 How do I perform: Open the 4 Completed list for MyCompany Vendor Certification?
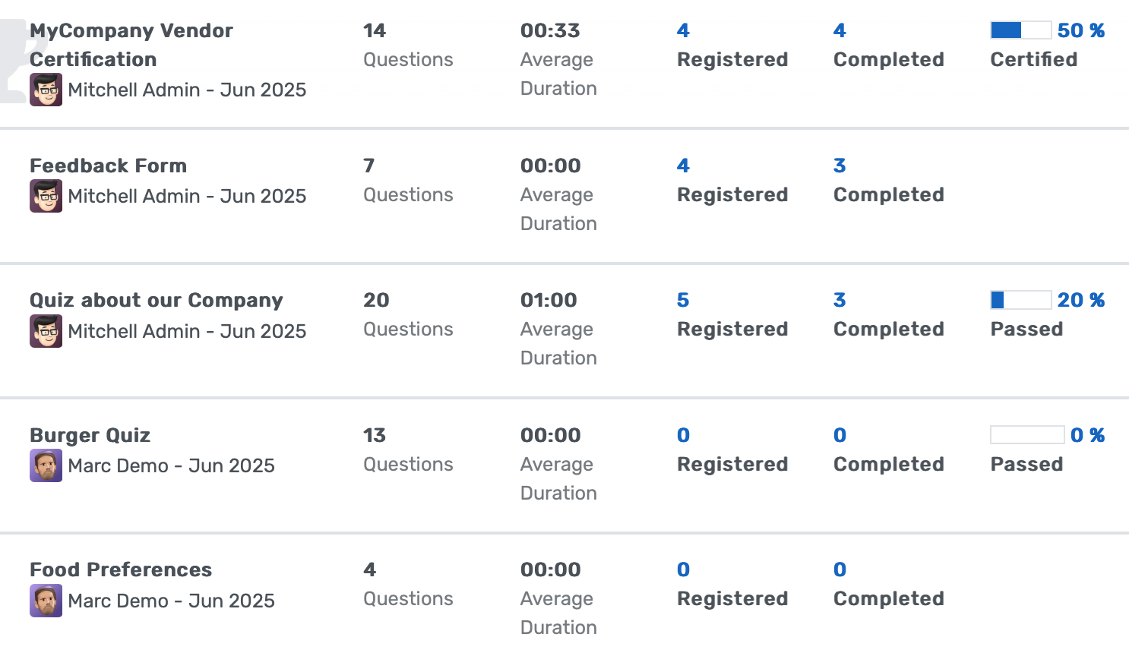click(x=840, y=30)
